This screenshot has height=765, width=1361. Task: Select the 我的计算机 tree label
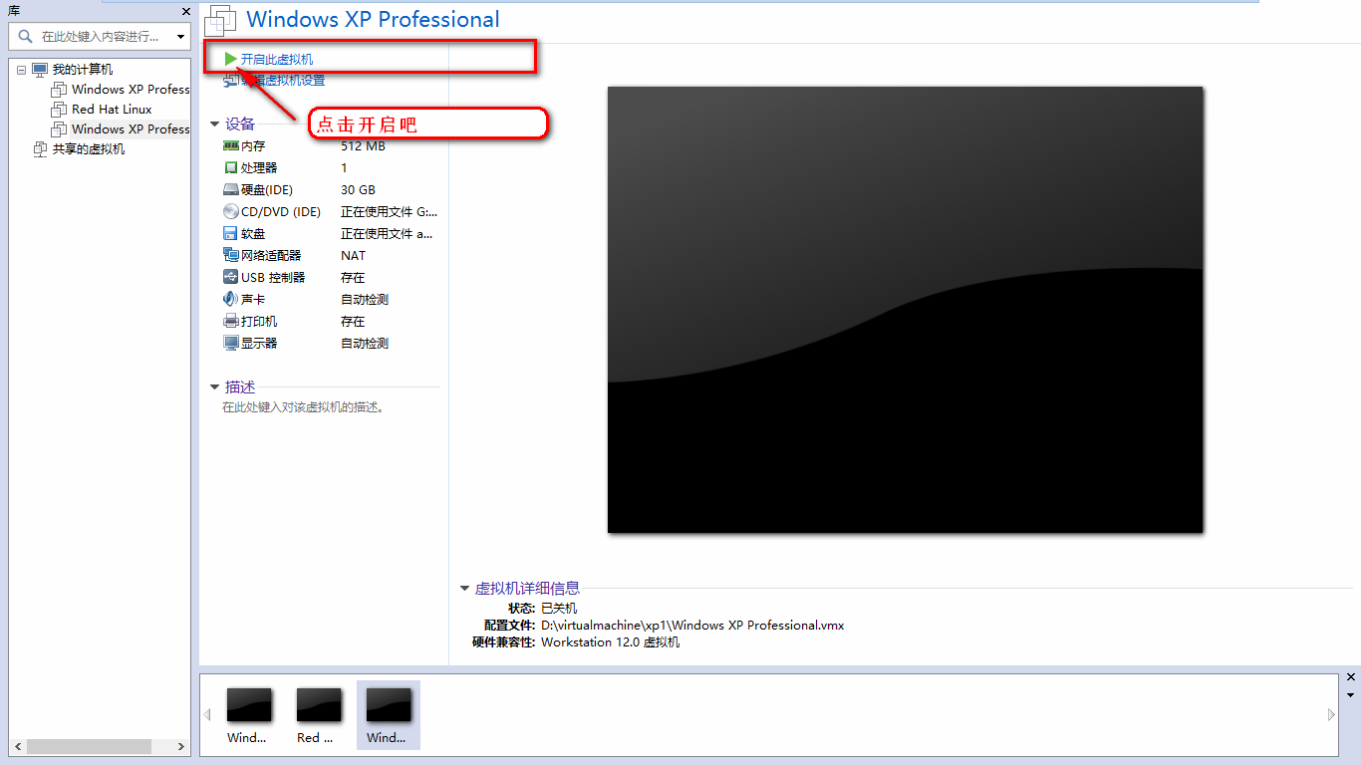coord(83,70)
